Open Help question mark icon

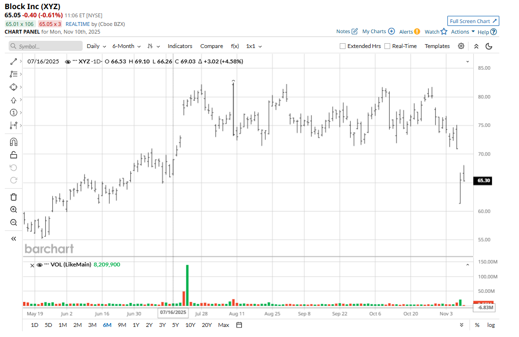click(494, 32)
